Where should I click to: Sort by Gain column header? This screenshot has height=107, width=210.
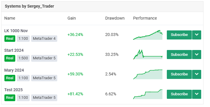point(72,18)
